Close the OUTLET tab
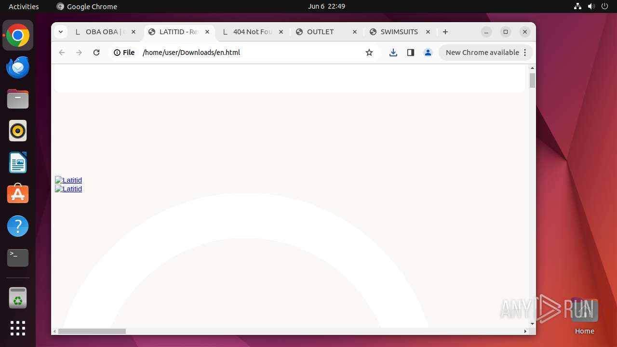The image size is (617, 347). tap(355, 32)
